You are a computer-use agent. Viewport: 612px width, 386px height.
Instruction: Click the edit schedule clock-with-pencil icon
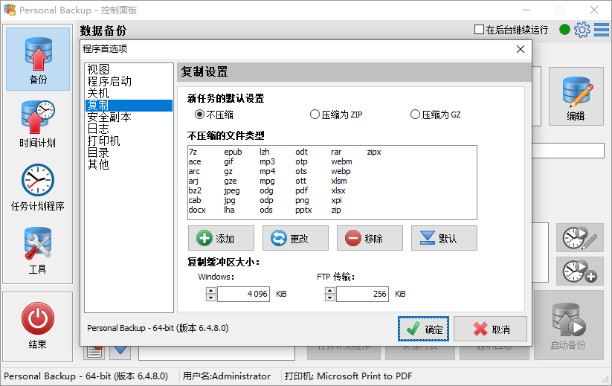(x=580, y=237)
